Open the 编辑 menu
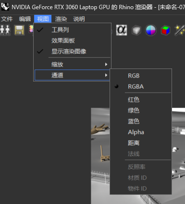This screenshot has width=185, height=204. click(x=25, y=19)
